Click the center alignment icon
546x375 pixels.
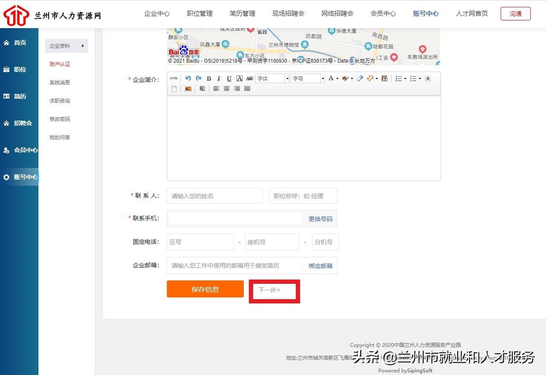(226, 88)
